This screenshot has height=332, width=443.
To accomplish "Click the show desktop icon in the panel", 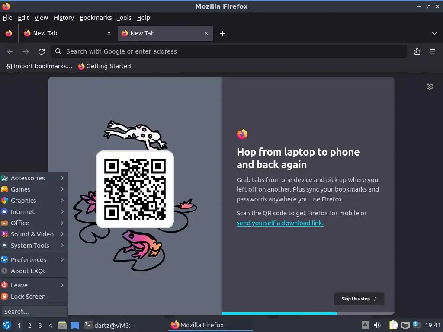I will point(75,325).
